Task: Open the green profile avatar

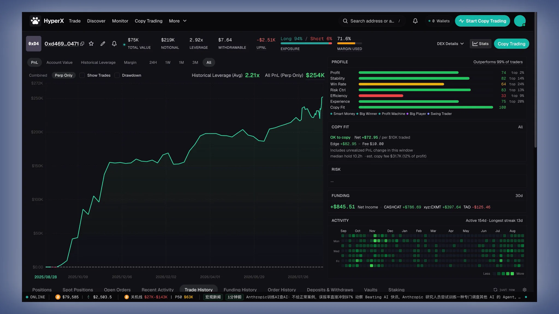Action: [x=520, y=21]
